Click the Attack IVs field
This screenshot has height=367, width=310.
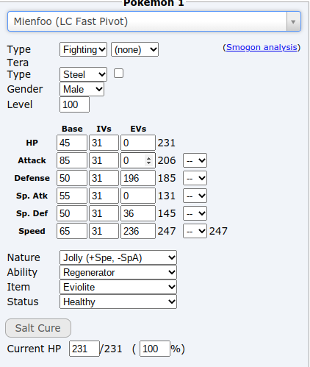(x=104, y=160)
